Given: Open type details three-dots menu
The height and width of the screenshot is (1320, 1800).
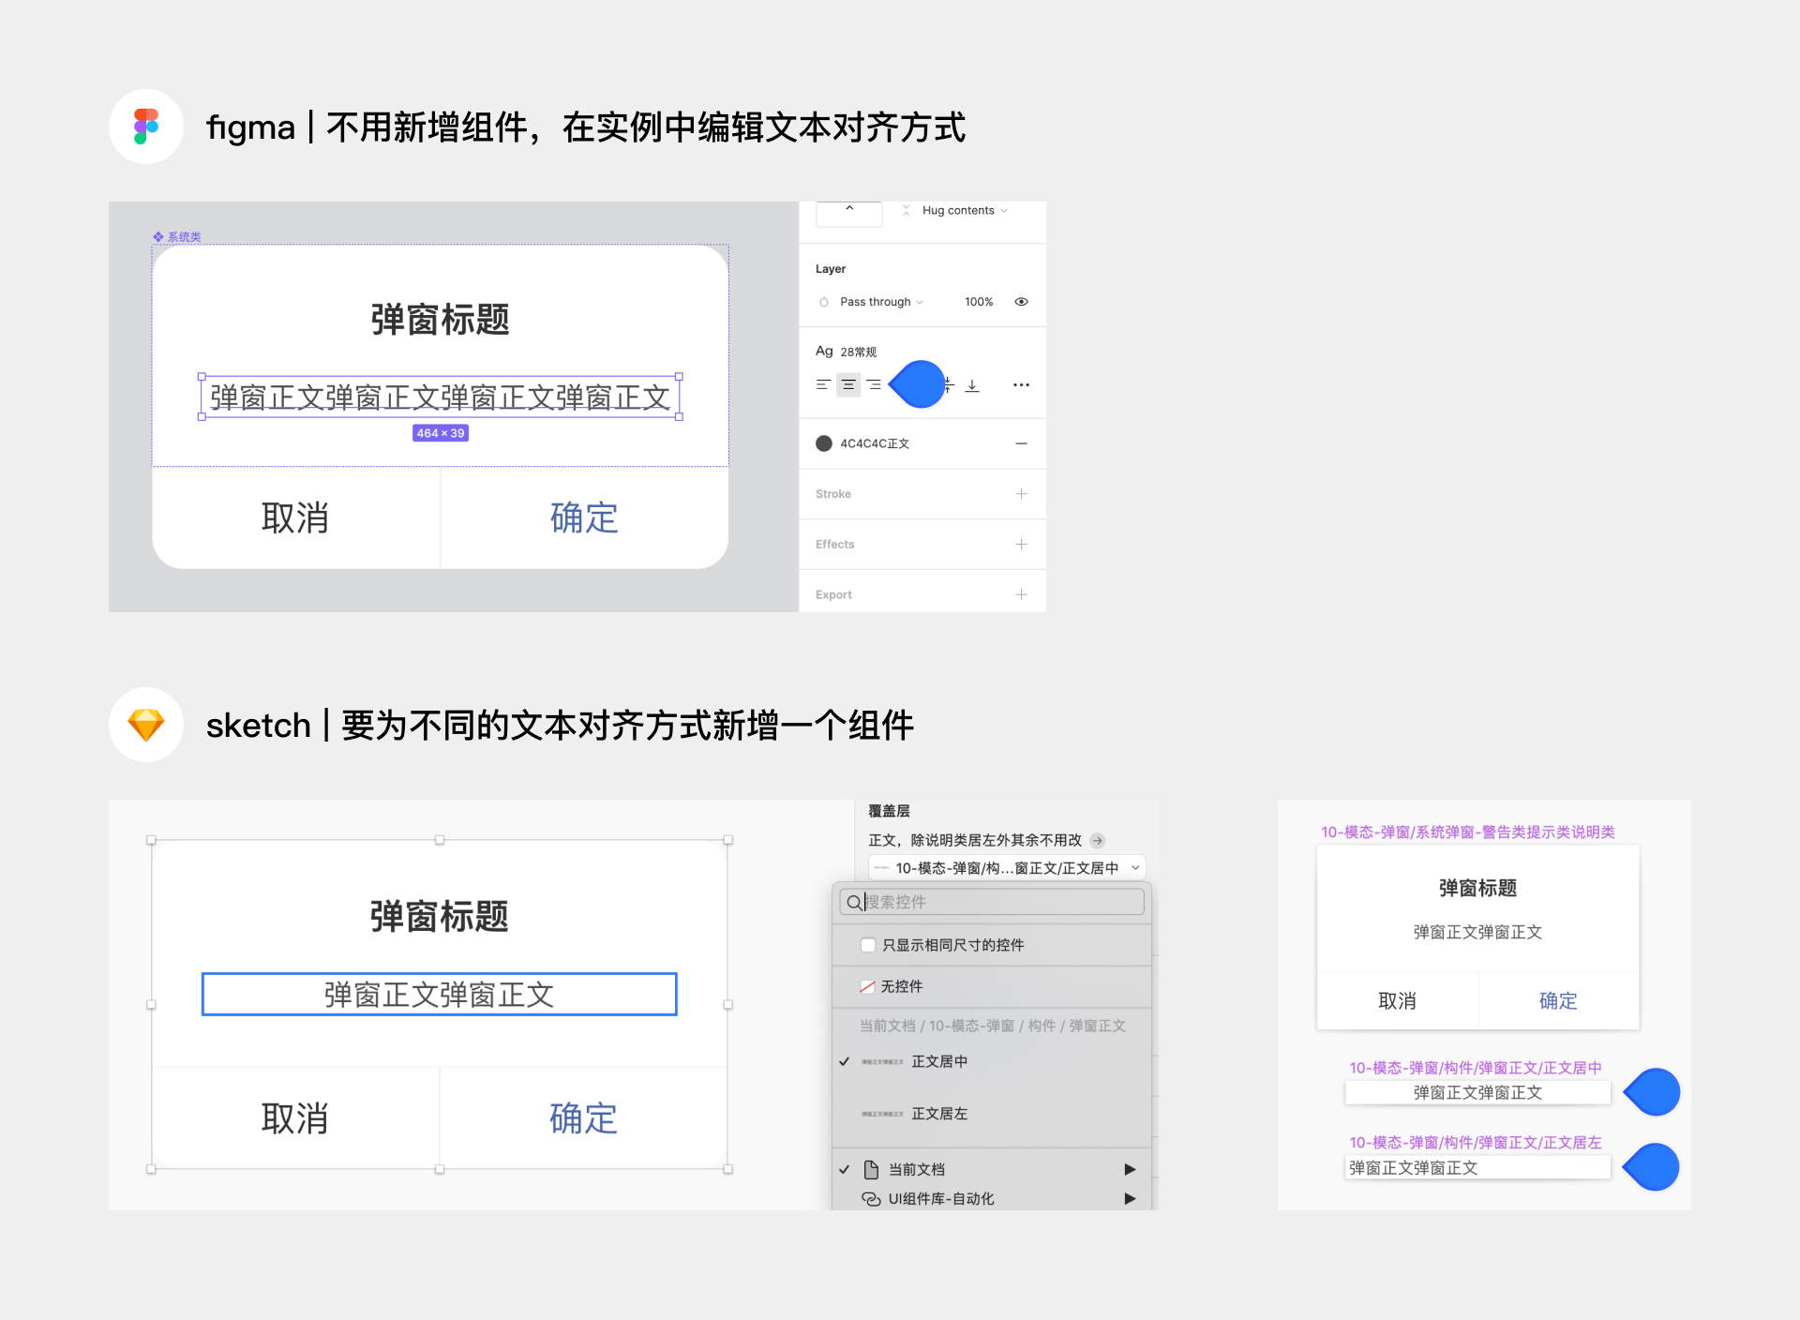Looking at the screenshot, I should (x=1021, y=385).
